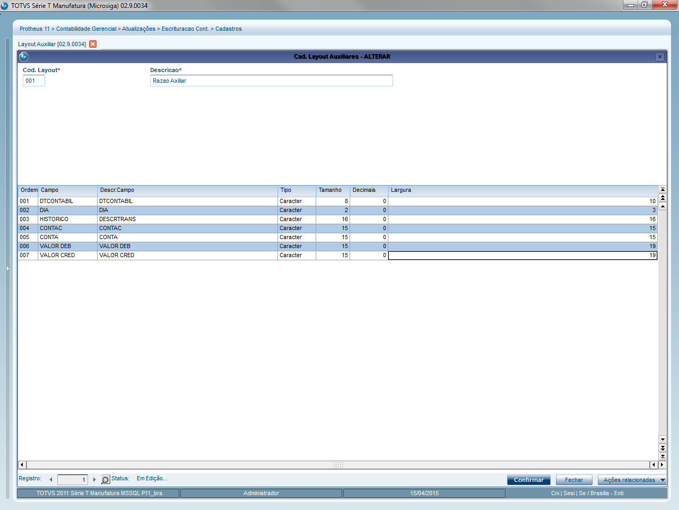The height and width of the screenshot is (510, 679).
Task: Page down with double down-arrow button
Action: pyautogui.click(x=663, y=448)
